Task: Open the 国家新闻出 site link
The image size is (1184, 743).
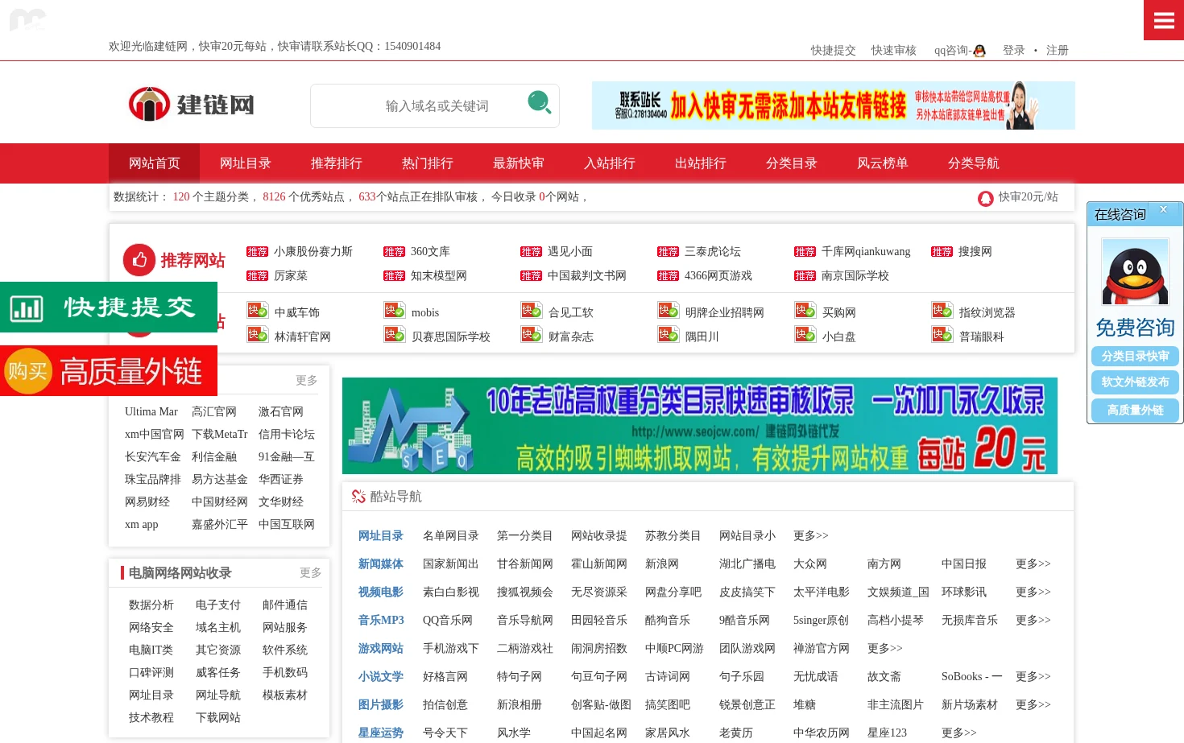Action: pos(450,564)
